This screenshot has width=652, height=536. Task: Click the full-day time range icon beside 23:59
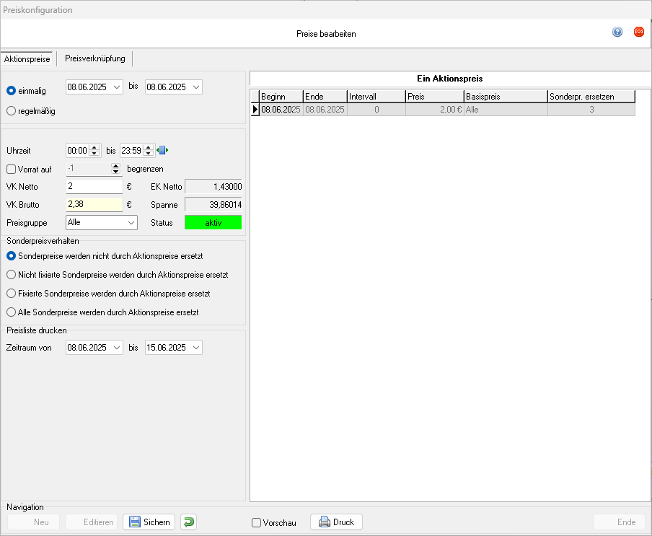(163, 150)
